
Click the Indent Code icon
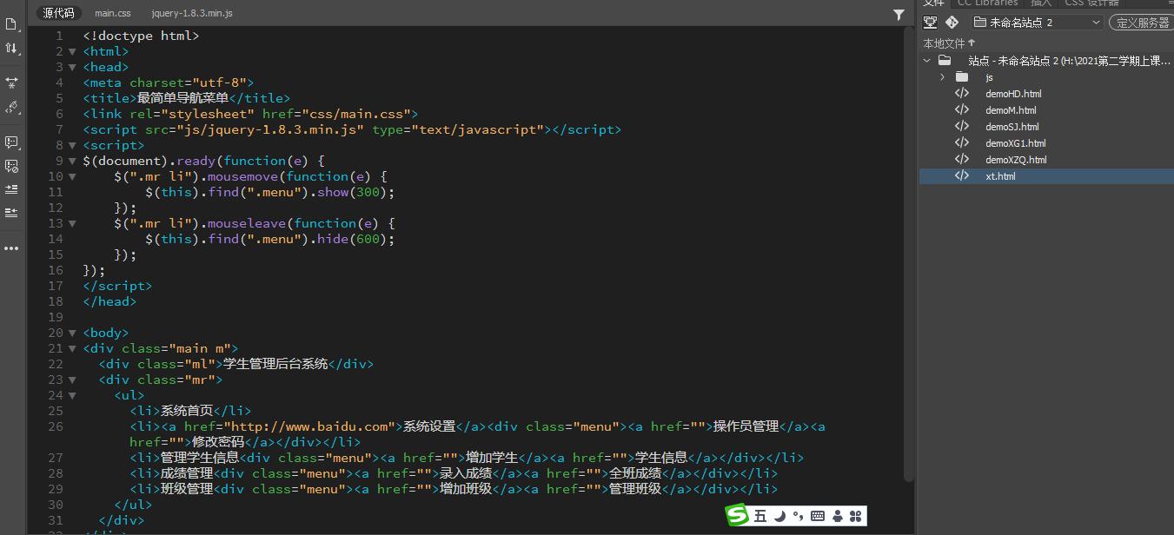11,188
